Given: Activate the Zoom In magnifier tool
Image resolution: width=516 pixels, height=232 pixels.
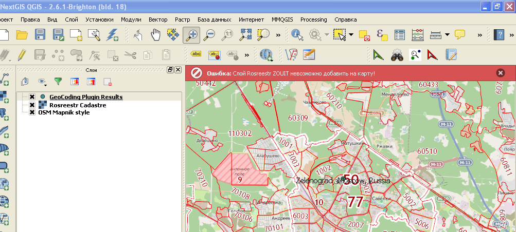Looking at the screenshot, I should coord(191,35).
